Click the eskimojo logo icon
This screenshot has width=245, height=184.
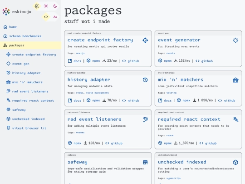tap(6, 11)
